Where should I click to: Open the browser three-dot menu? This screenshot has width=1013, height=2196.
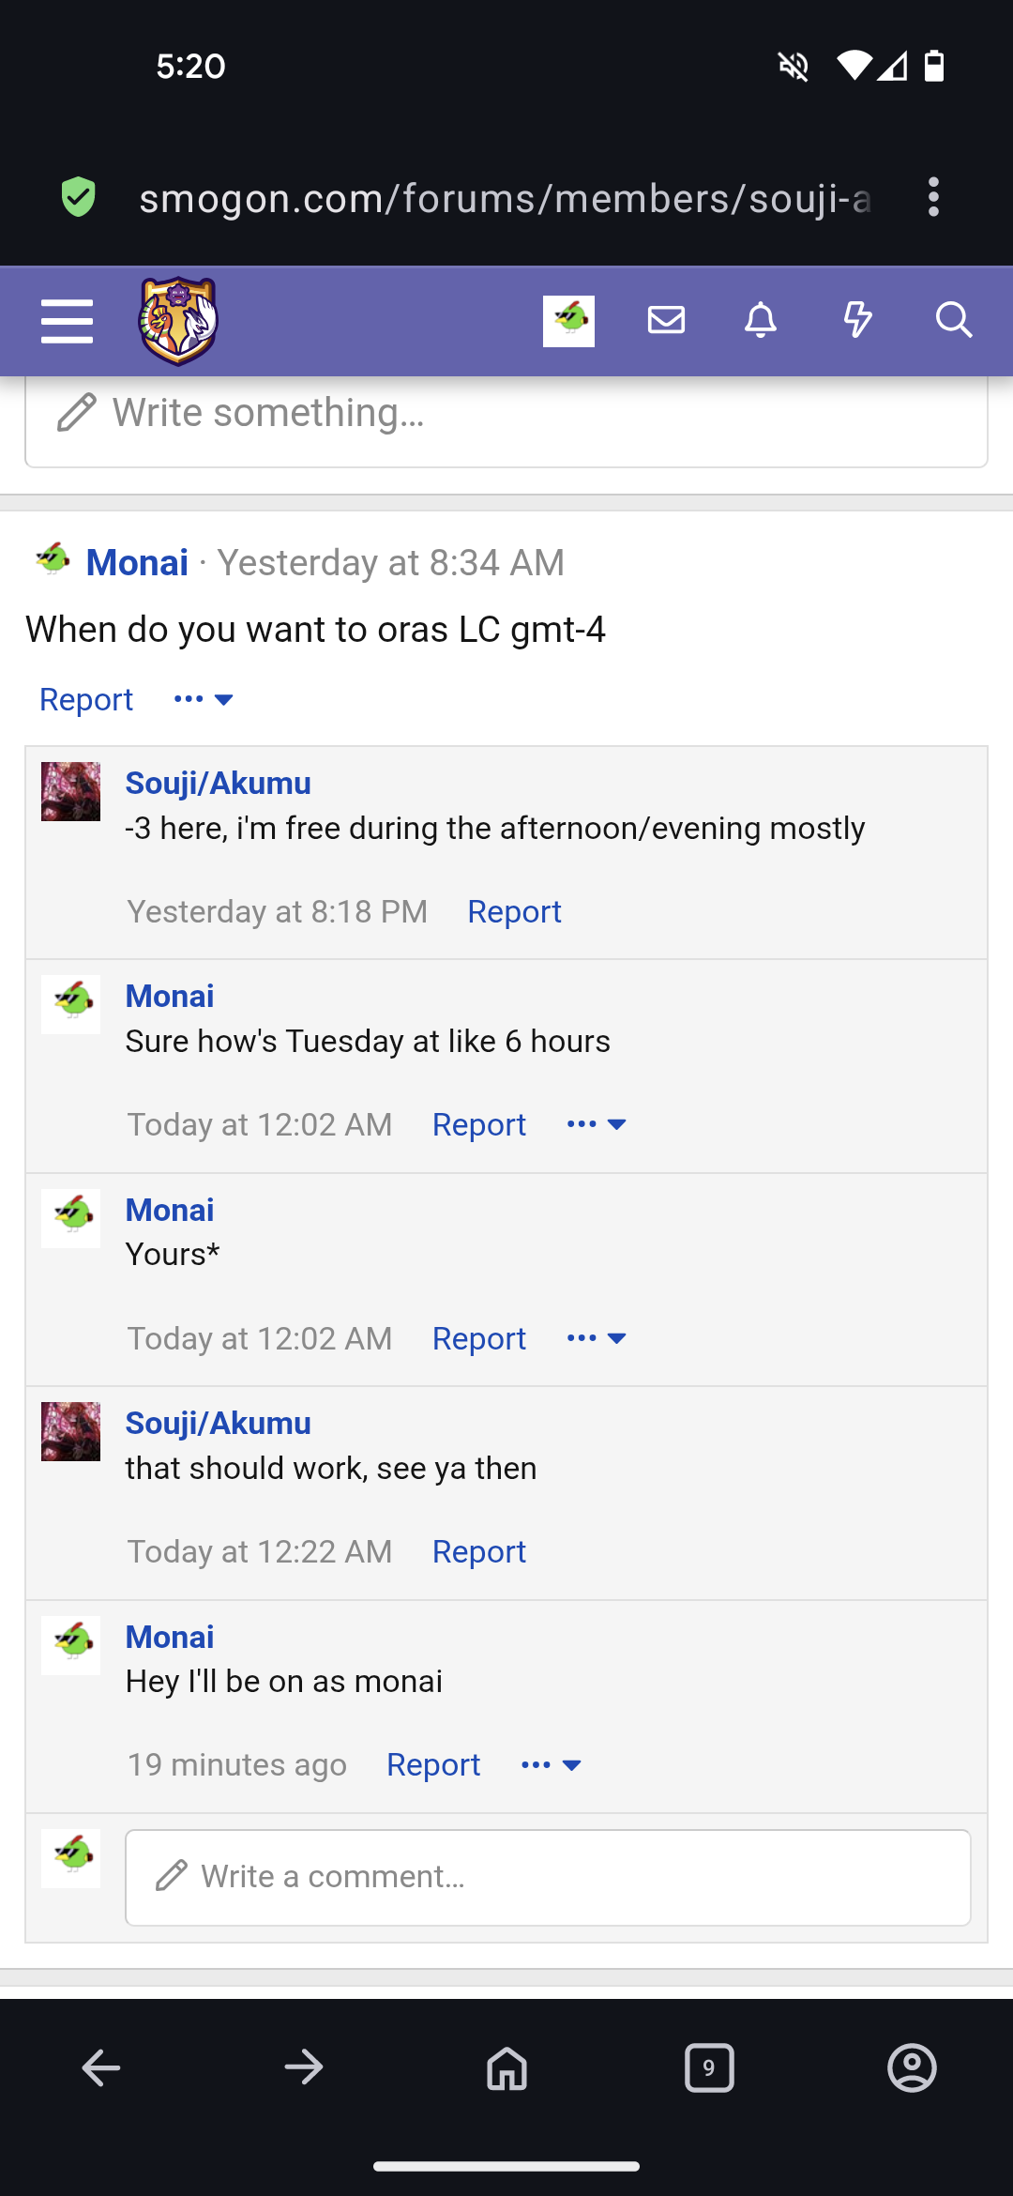point(934,199)
